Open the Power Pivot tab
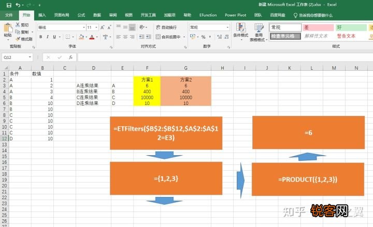The height and width of the screenshot is (227, 373). point(236,15)
